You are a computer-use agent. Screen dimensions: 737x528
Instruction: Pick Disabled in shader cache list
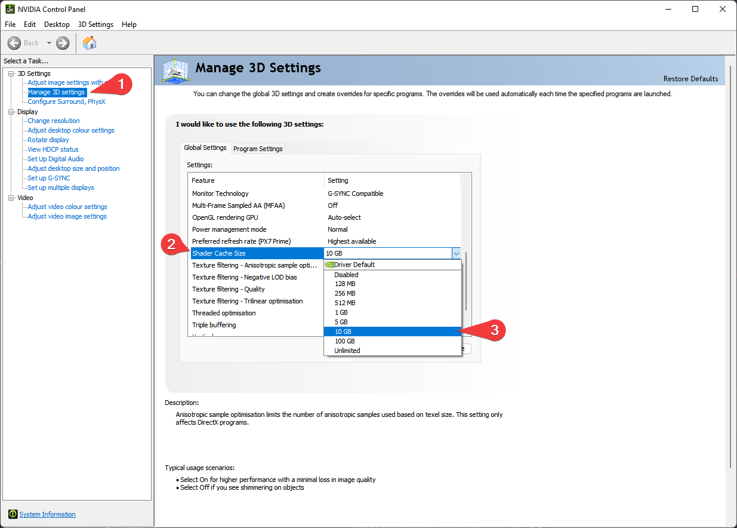(x=346, y=275)
